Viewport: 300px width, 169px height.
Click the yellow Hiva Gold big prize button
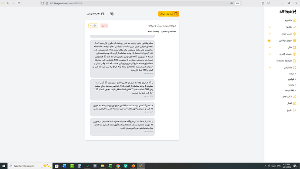[x=169, y=14]
